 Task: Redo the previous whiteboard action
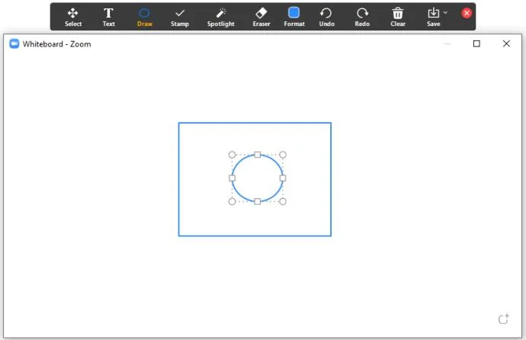coord(362,17)
